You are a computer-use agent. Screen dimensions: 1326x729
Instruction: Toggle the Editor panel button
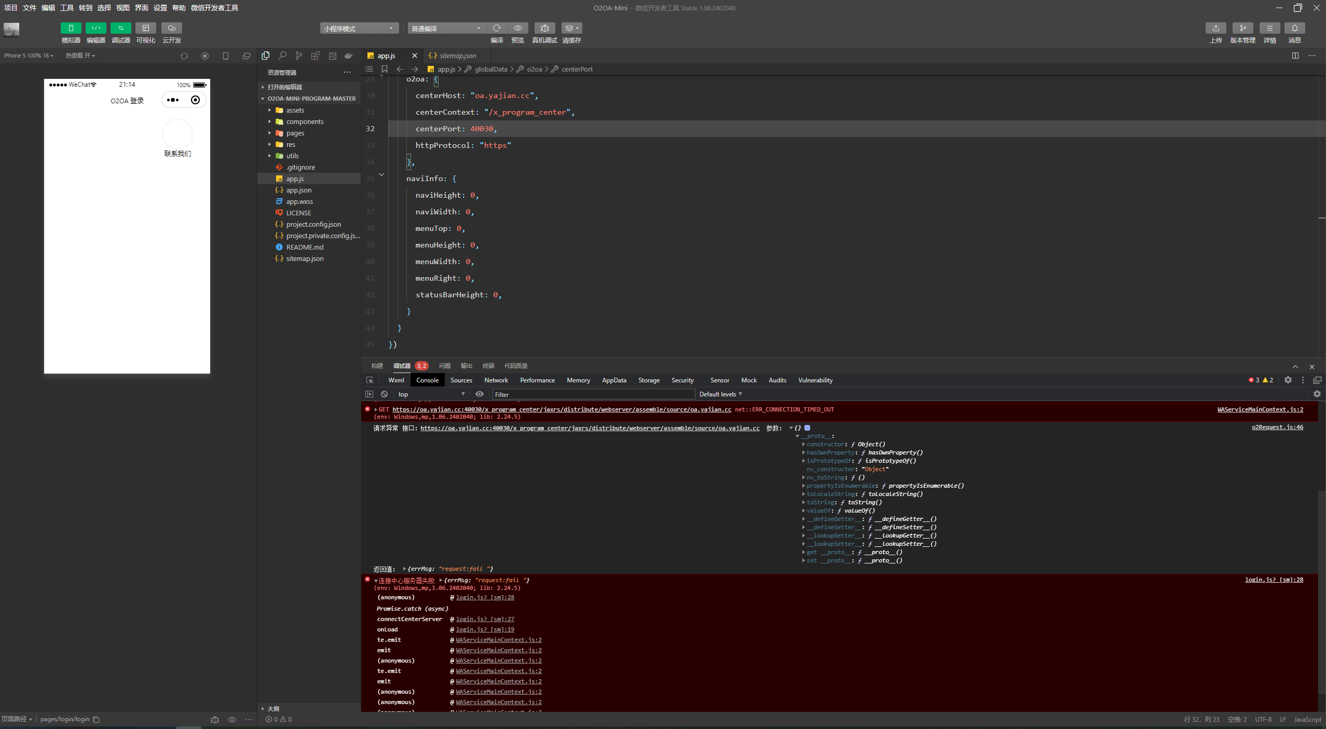pyautogui.click(x=95, y=28)
